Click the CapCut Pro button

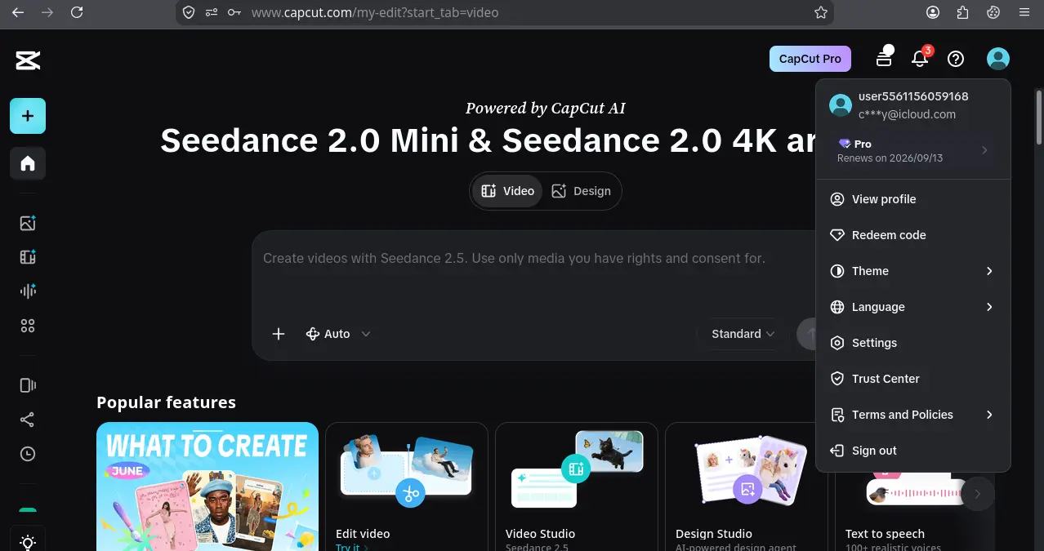click(810, 59)
